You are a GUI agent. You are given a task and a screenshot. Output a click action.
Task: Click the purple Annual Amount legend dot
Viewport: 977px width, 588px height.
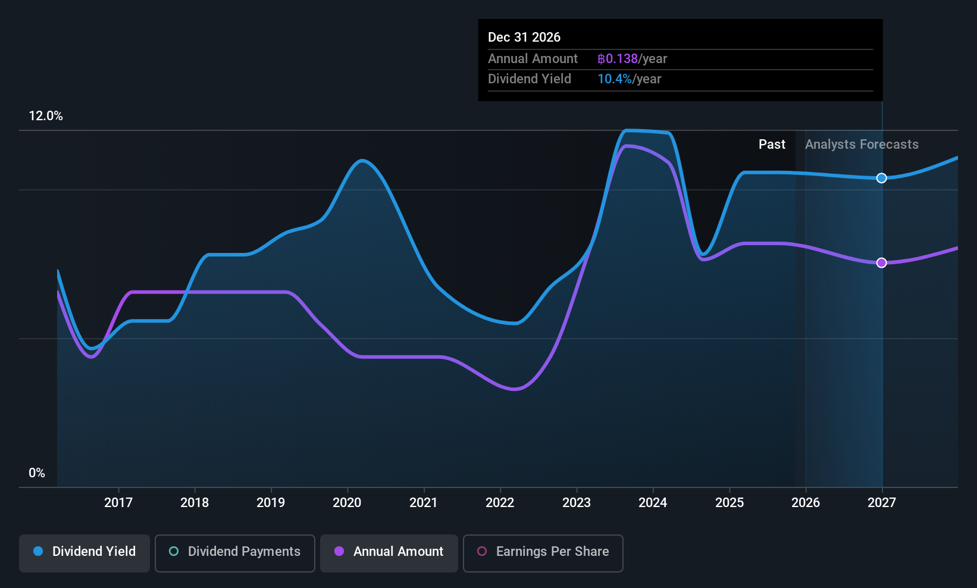tap(339, 552)
